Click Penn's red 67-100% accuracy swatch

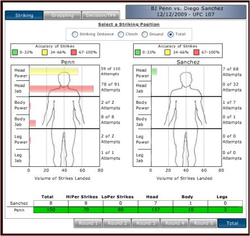coord(74,52)
